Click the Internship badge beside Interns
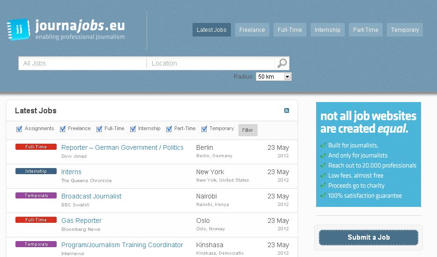Viewport: 437px width, 257px height. point(36,171)
